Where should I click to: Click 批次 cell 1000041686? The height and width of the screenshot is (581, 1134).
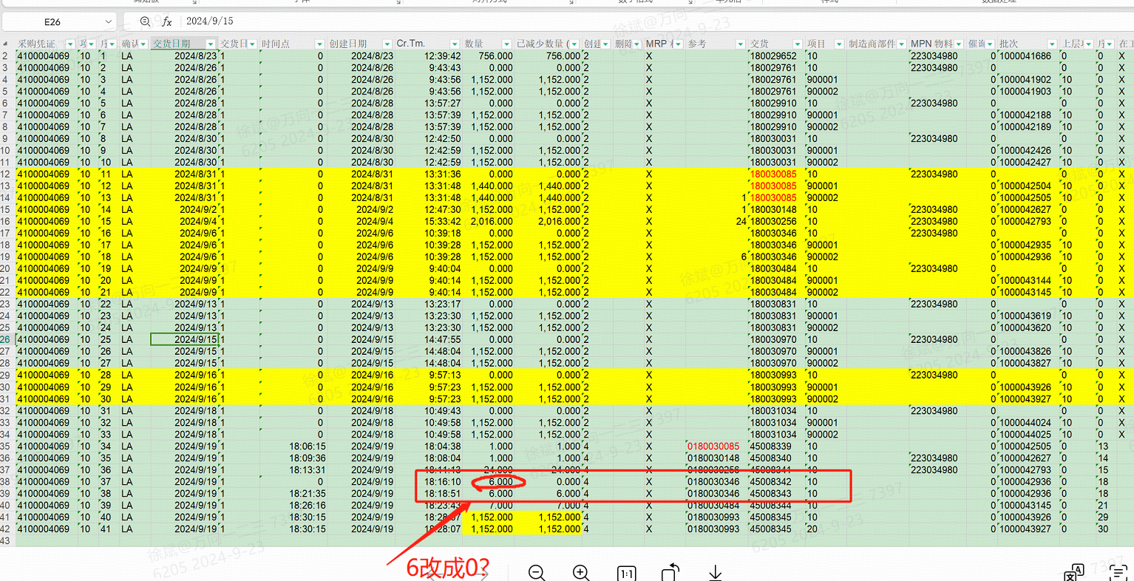[1028, 56]
